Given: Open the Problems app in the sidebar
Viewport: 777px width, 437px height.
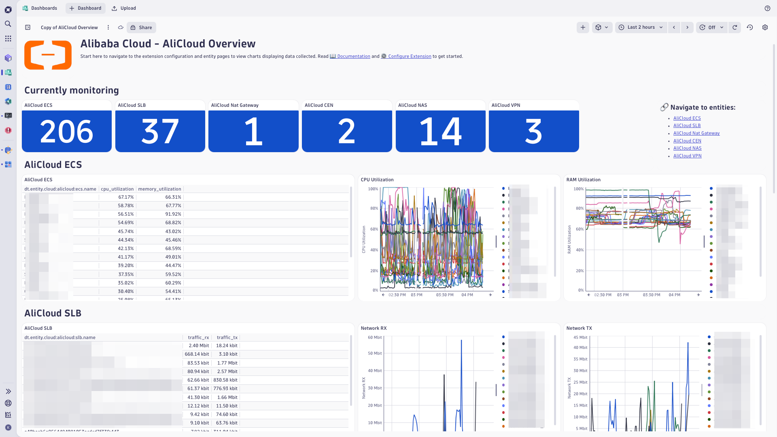Looking at the screenshot, I should pos(8,130).
